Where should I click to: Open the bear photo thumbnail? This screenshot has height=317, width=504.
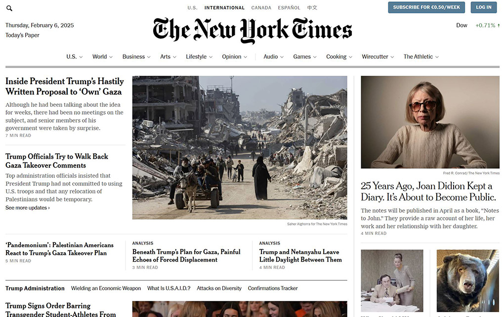[467, 281]
